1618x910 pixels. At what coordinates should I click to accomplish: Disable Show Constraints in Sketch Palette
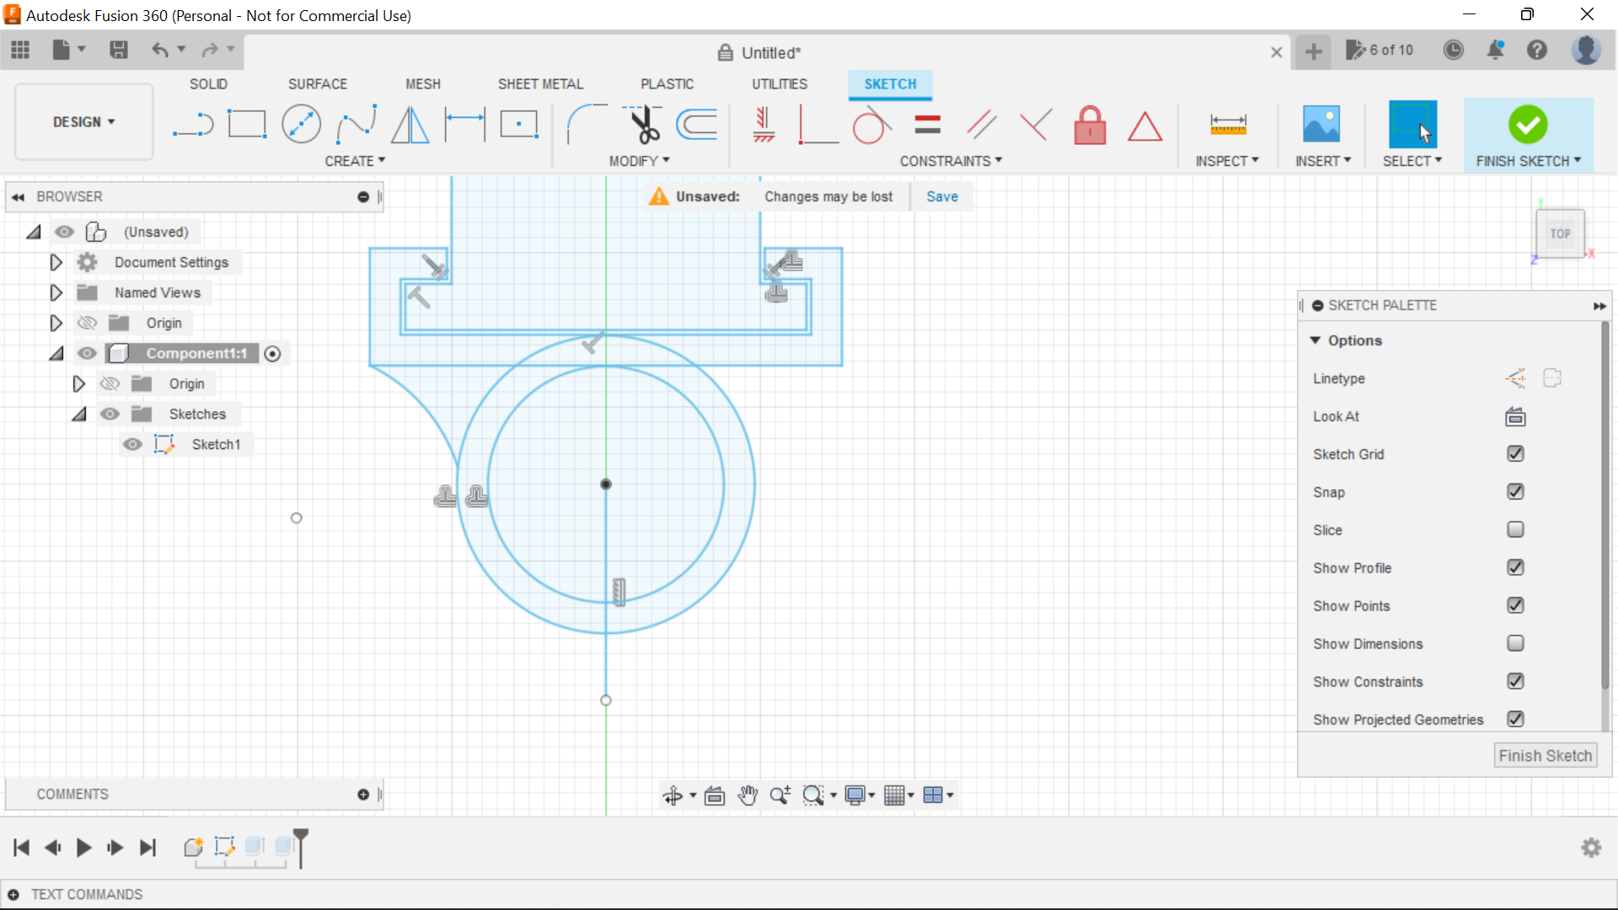[1515, 681]
